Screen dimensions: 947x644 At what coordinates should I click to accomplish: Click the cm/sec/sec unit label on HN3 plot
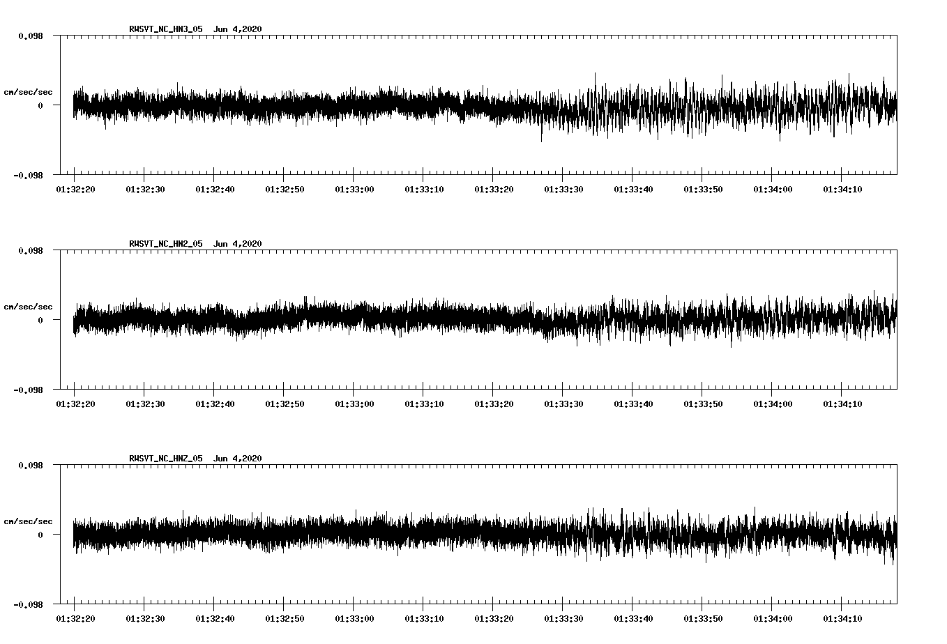coord(28,92)
